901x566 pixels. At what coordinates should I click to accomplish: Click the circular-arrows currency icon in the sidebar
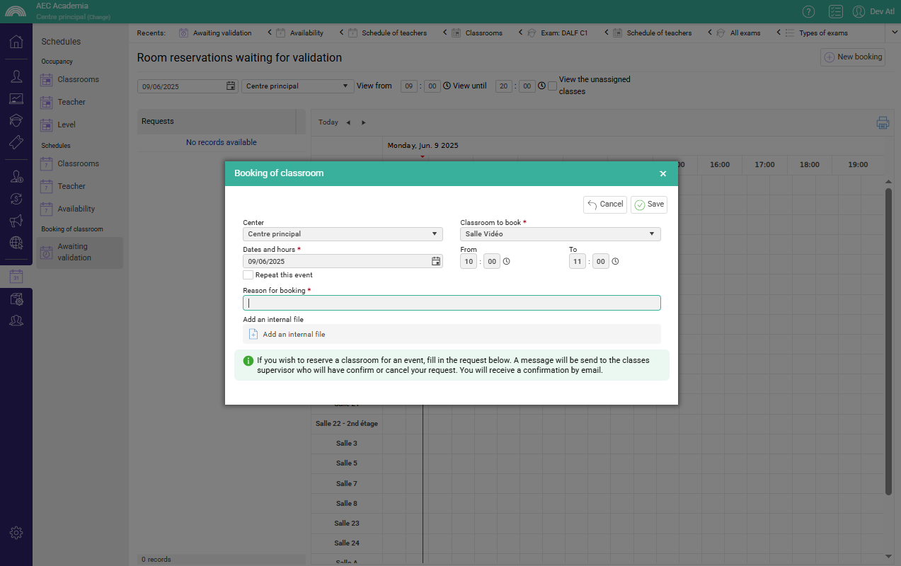tap(16, 199)
